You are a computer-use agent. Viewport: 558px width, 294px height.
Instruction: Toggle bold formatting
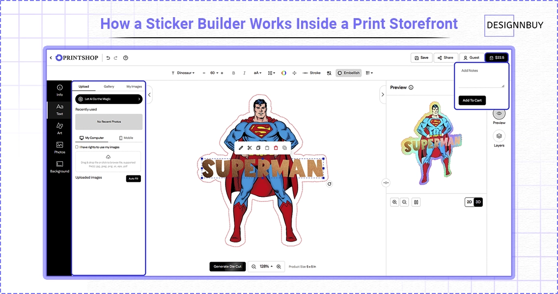click(233, 73)
